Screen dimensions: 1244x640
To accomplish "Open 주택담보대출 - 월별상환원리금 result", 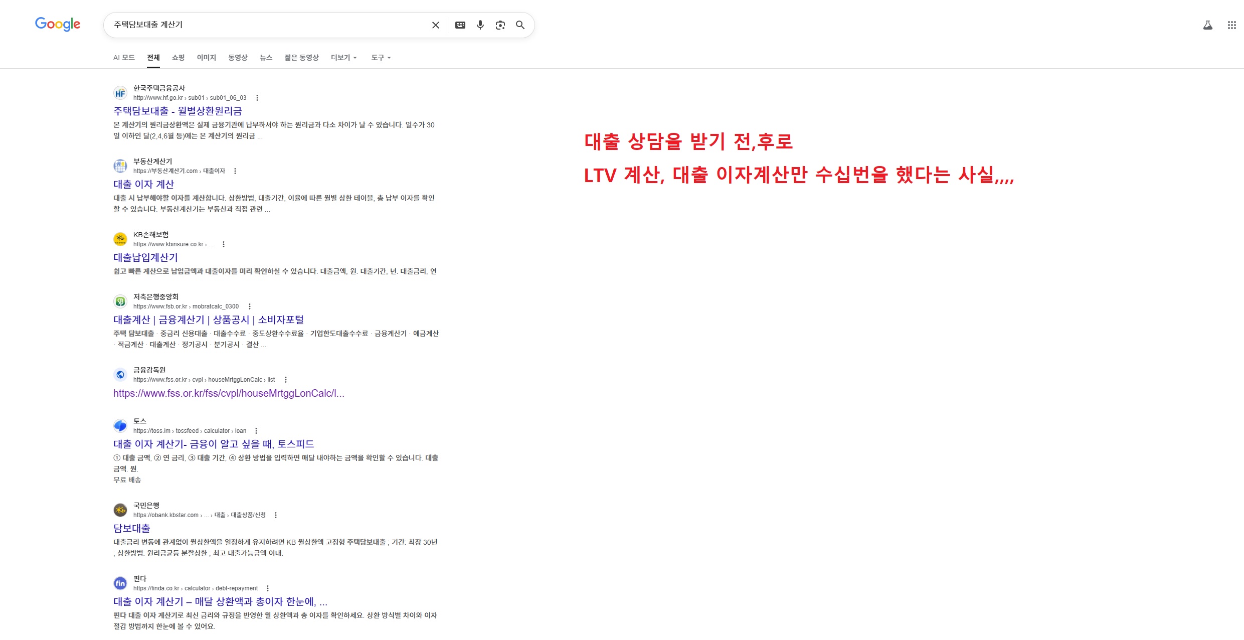I will coord(178,111).
